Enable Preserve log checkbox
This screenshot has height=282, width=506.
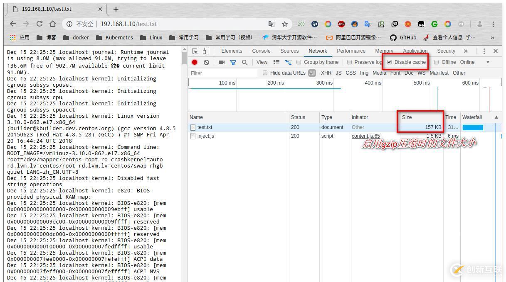click(349, 62)
